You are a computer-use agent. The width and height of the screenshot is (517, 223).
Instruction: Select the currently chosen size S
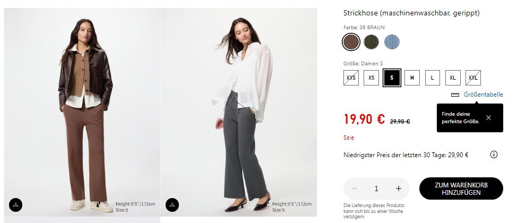(x=392, y=78)
